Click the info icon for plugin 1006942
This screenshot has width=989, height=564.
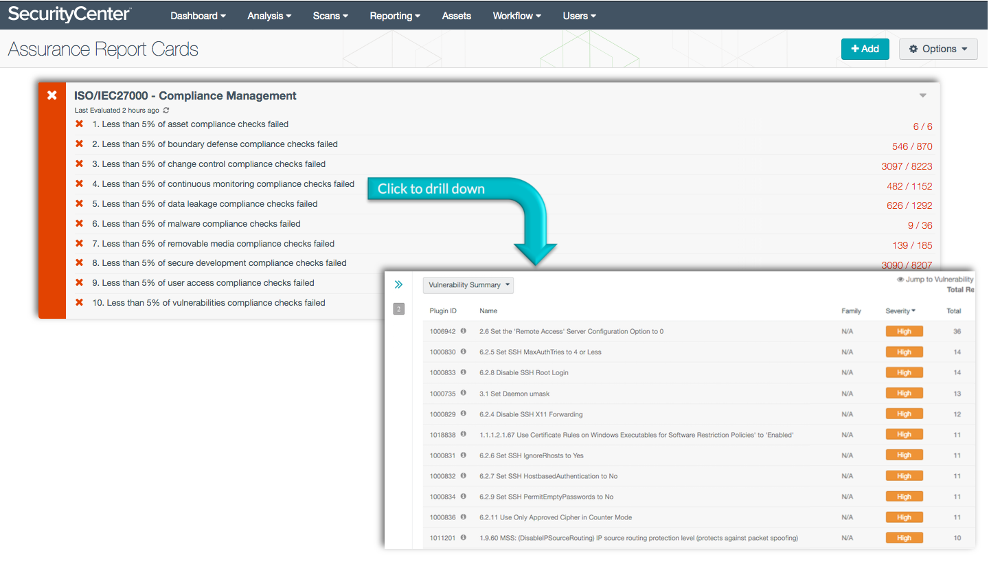(x=463, y=331)
